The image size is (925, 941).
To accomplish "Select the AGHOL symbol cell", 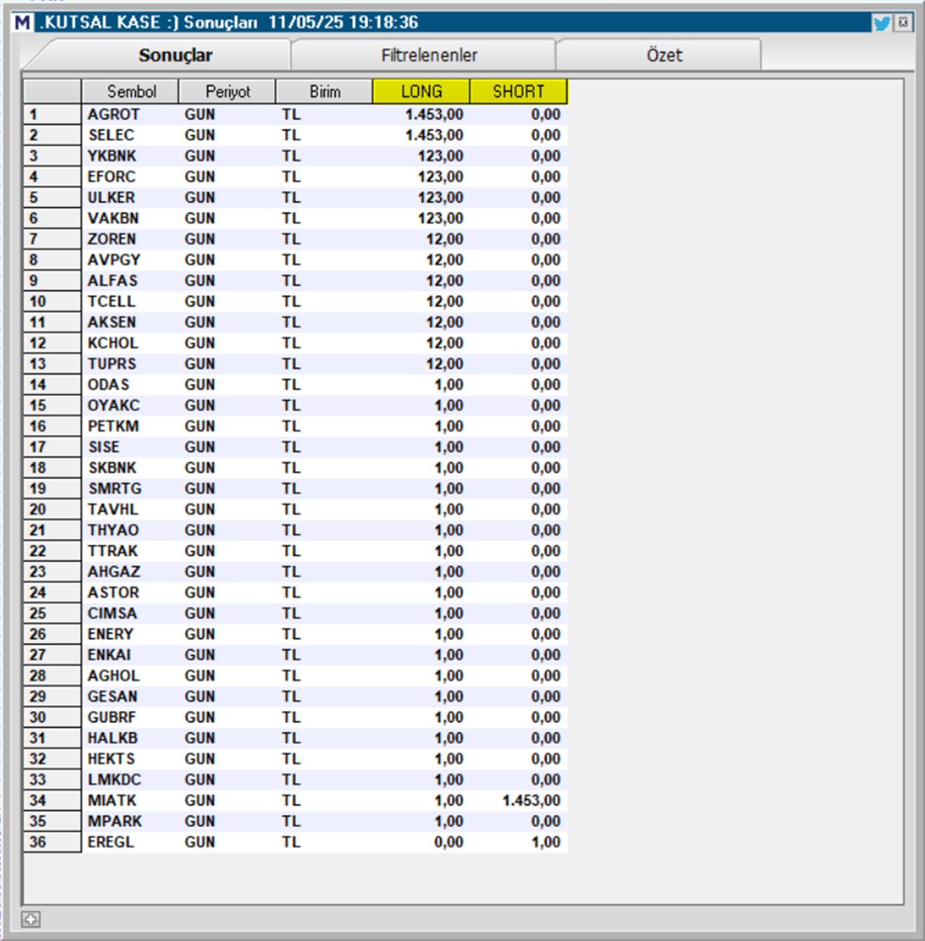I will click(130, 675).
